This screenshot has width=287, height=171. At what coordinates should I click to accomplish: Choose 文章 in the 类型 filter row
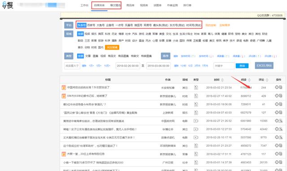coord(88,56)
